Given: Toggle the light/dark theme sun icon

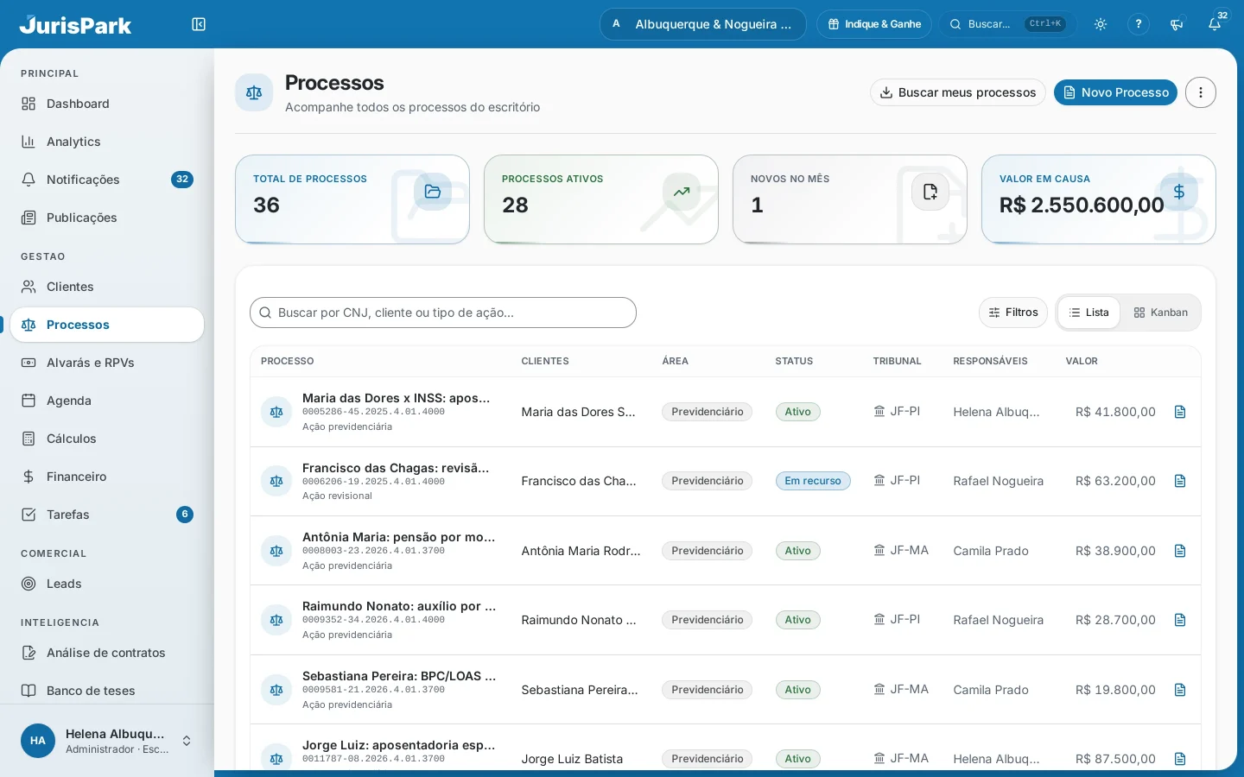Looking at the screenshot, I should 1101,24.
